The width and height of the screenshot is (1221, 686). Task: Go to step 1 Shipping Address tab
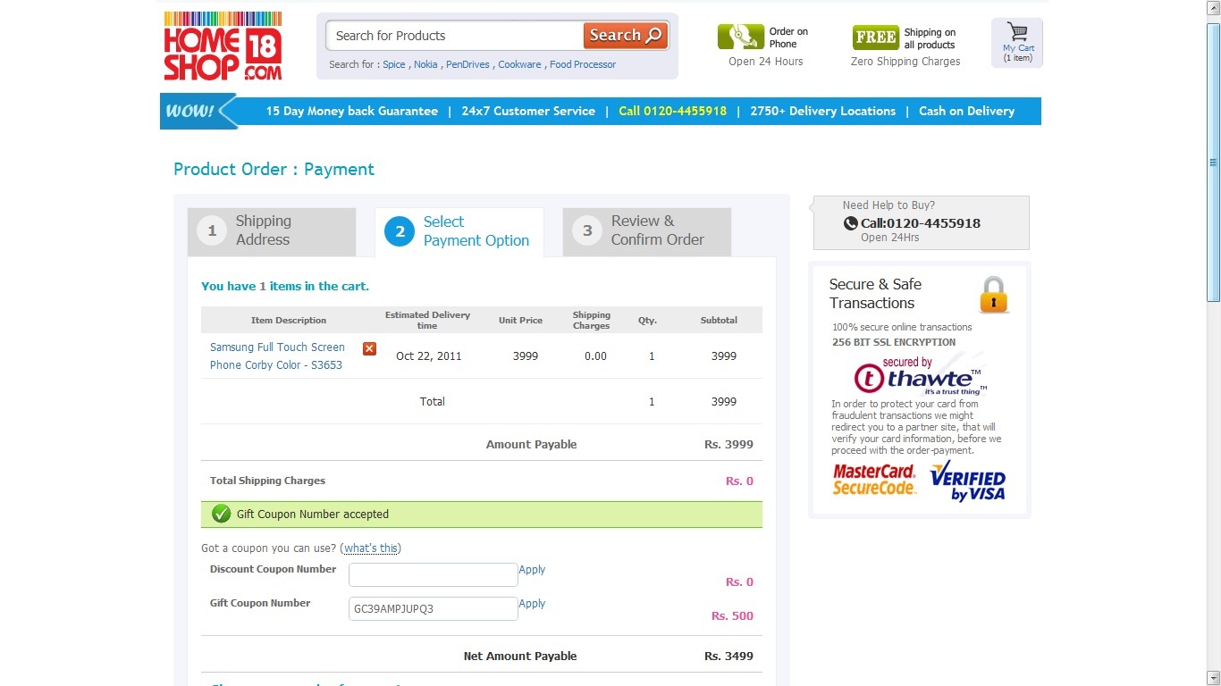coord(272,231)
